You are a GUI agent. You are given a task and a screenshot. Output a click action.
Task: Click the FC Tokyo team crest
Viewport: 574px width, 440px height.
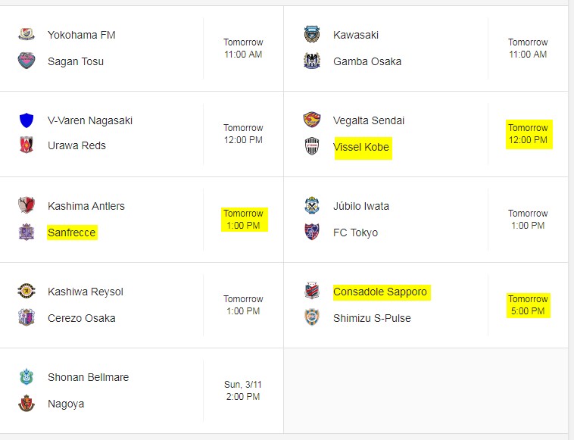coord(312,232)
